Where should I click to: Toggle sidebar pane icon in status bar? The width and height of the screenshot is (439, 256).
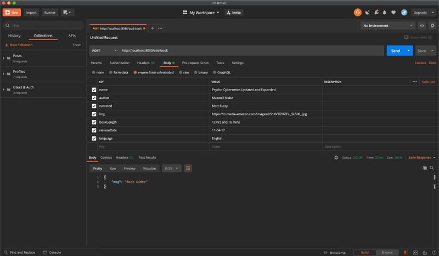(406, 252)
